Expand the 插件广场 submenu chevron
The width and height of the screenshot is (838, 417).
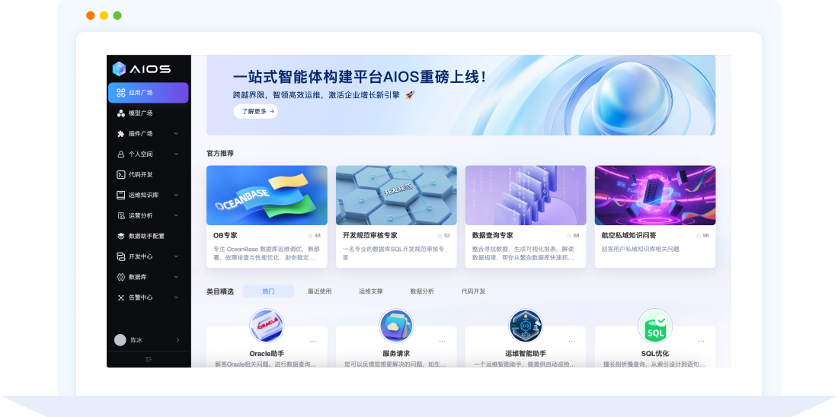point(177,133)
